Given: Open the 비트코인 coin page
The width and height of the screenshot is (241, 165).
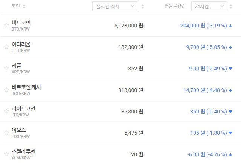Looking at the screenshot, I should [x=21, y=23].
